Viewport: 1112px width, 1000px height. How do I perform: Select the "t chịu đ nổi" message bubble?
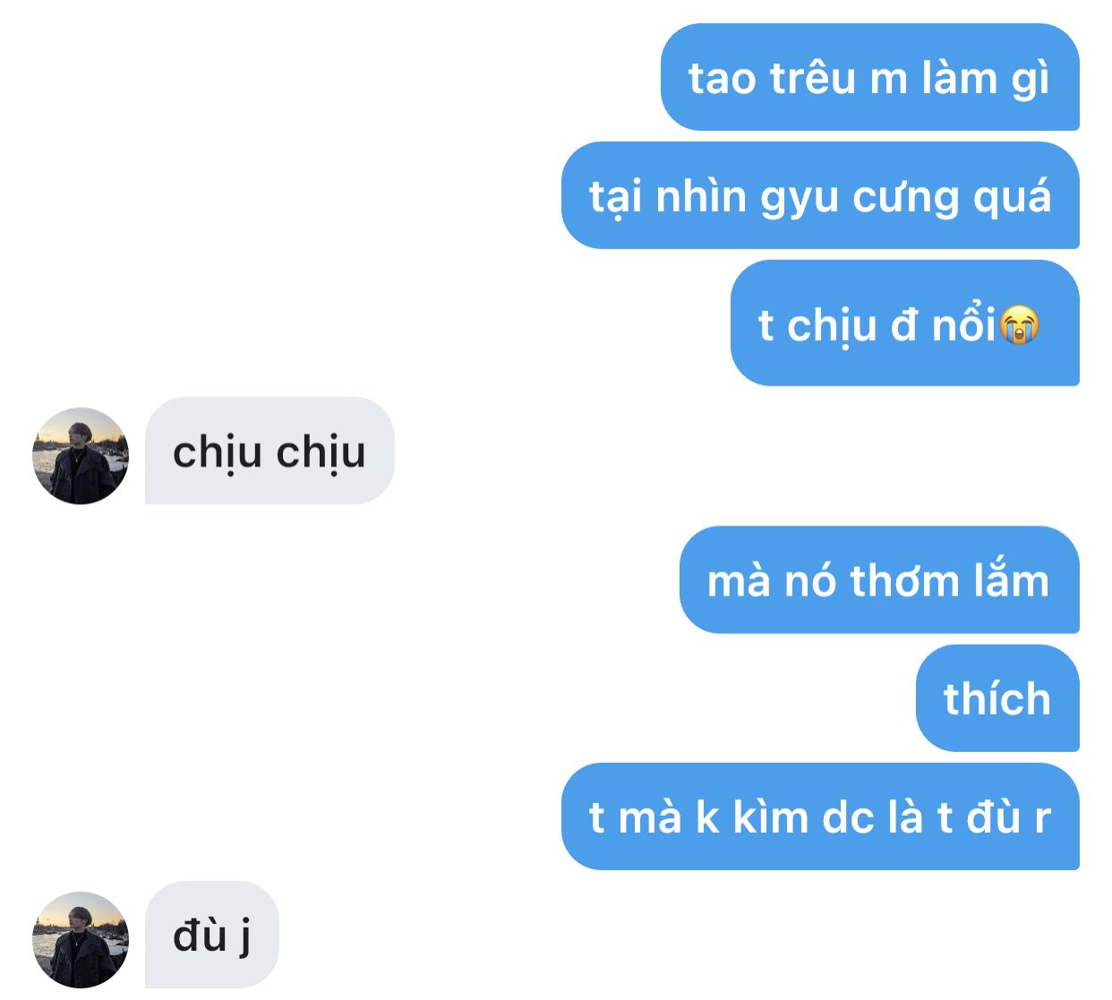pyautogui.click(x=904, y=323)
